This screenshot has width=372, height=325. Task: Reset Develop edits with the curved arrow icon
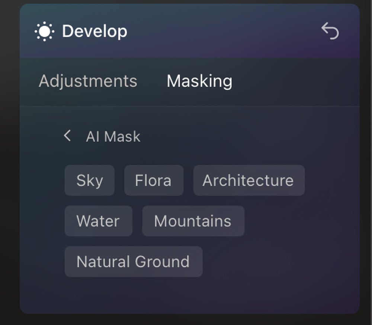[x=330, y=31]
